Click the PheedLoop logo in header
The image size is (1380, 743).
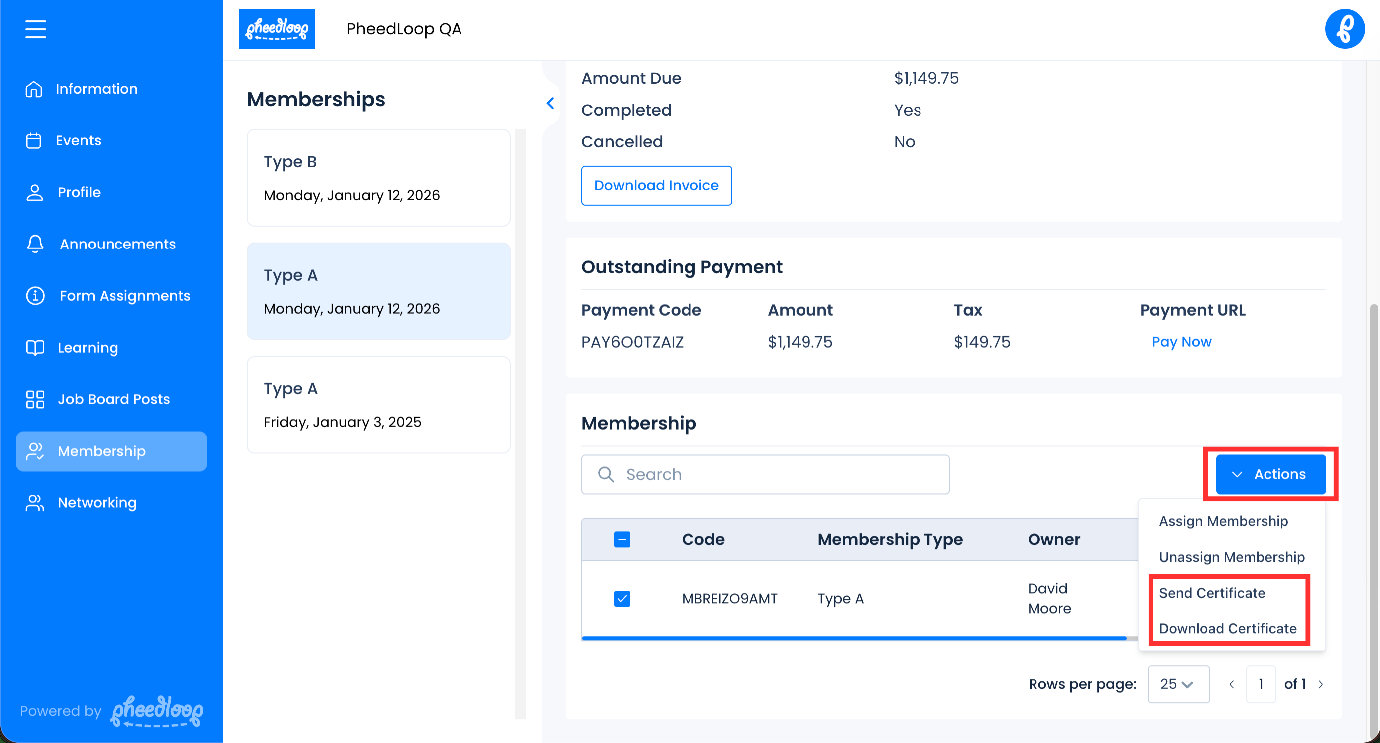pyautogui.click(x=276, y=29)
